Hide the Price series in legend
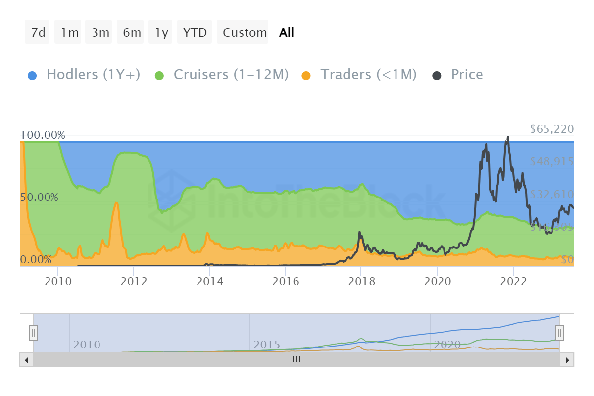 click(x=457, y=75)
